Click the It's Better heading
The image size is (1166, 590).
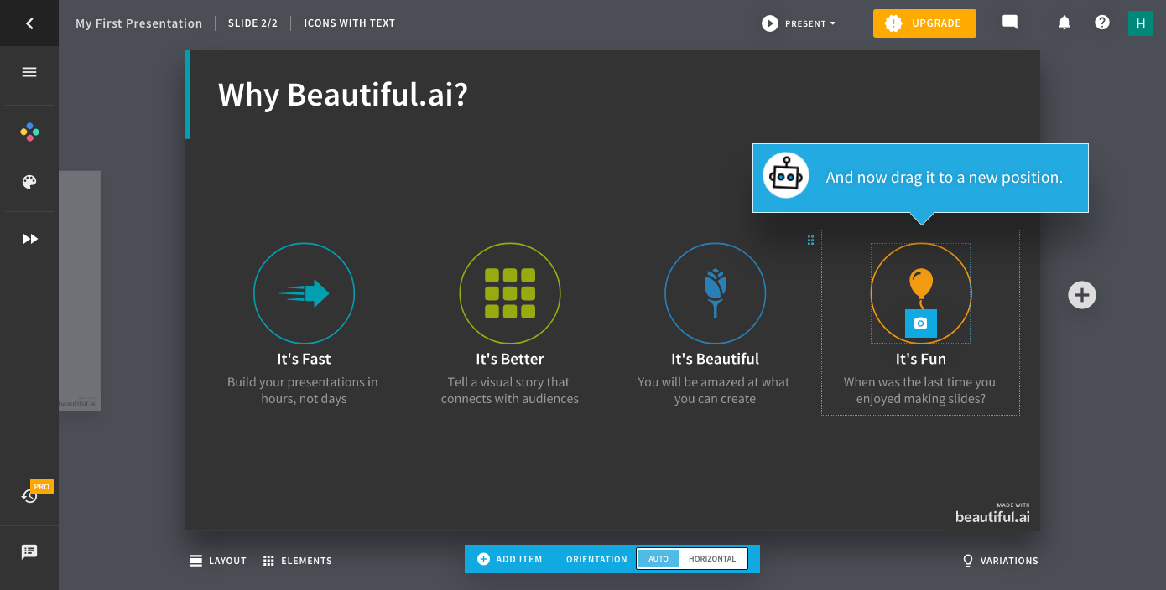510,359
